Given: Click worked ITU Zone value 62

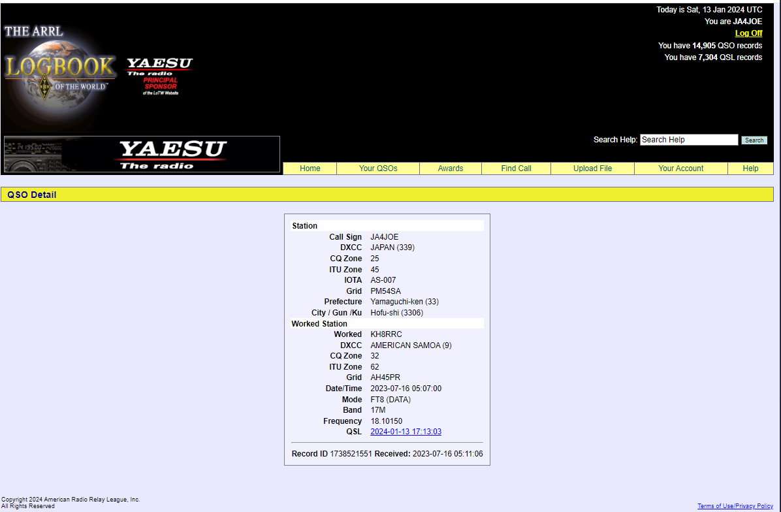Looking at the screenshot, I should (375, 367).
